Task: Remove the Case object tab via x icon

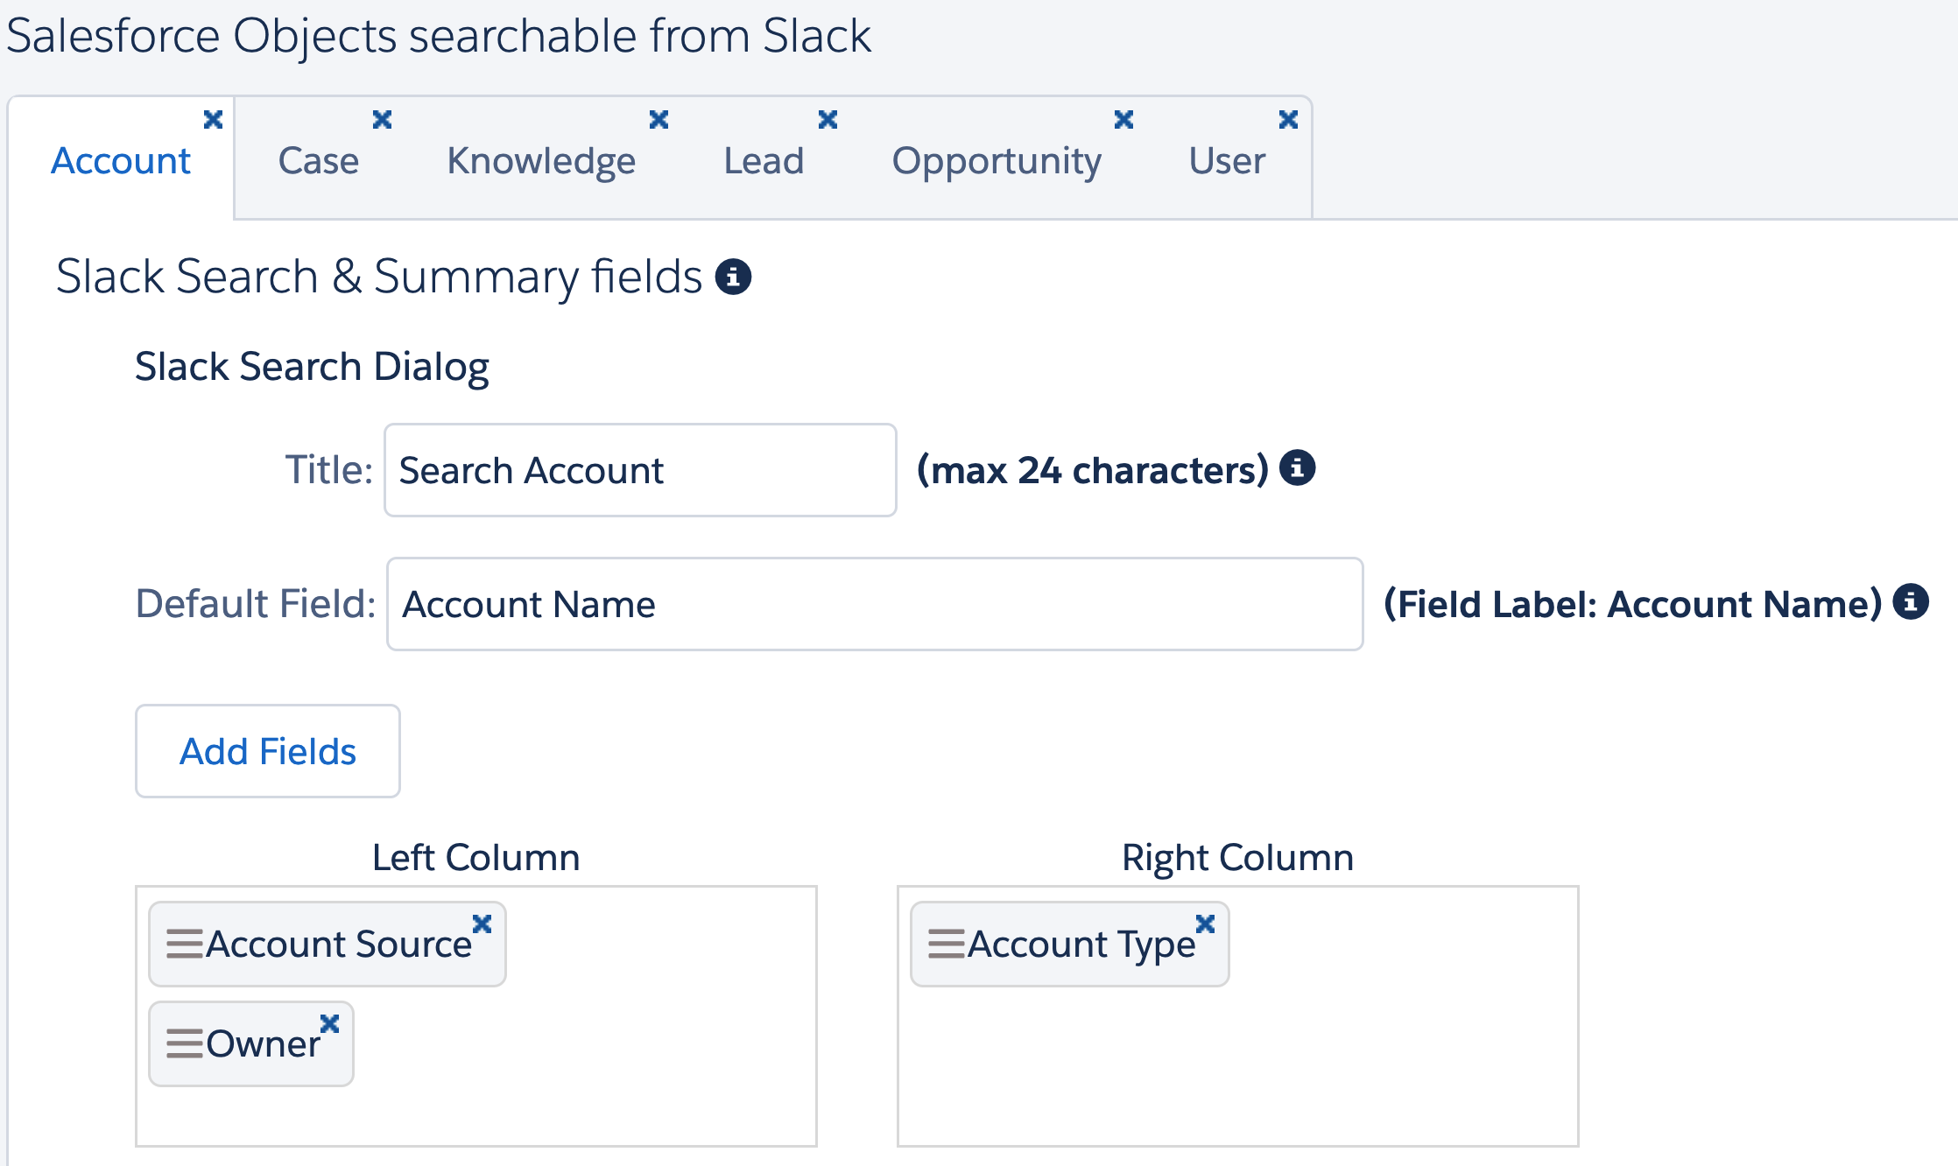Action: point(382,120)
